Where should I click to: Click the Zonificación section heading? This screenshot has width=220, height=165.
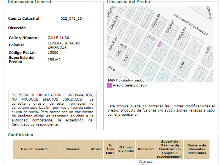pos(20,135)
